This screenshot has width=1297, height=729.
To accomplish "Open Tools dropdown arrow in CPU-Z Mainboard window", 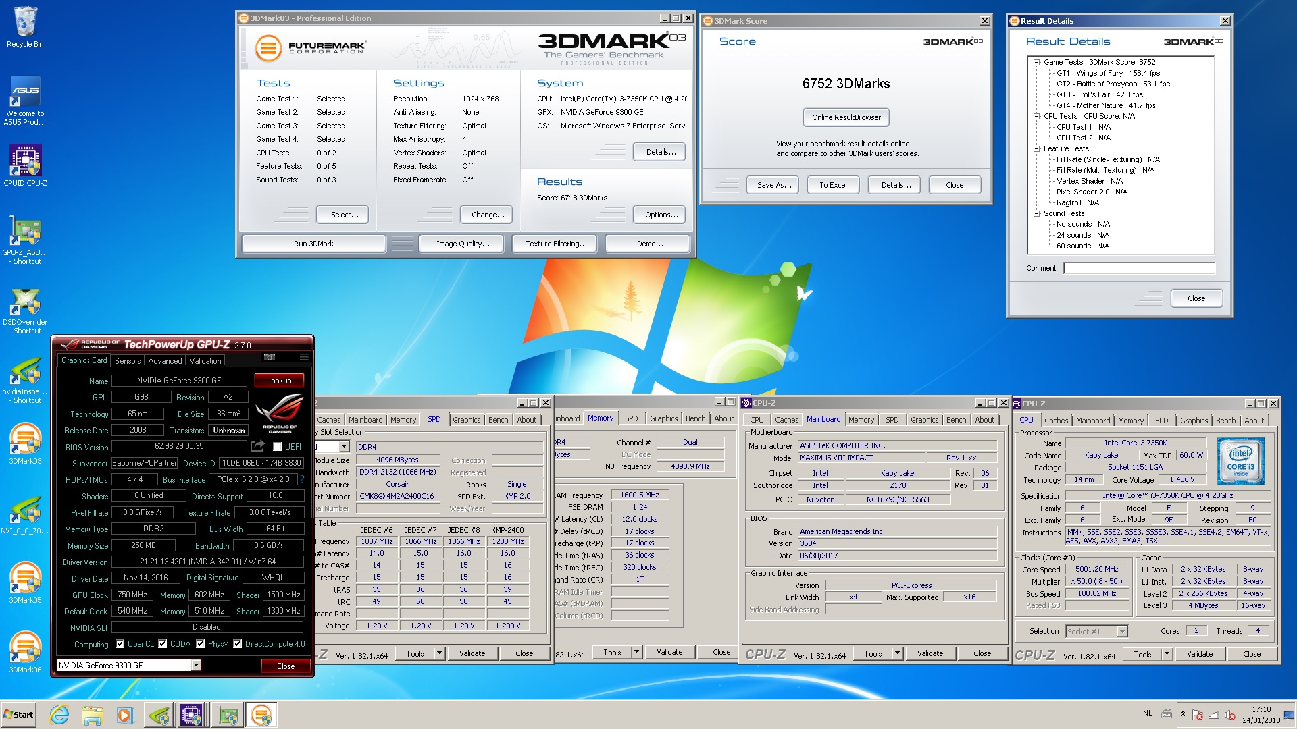I will 898,653.
